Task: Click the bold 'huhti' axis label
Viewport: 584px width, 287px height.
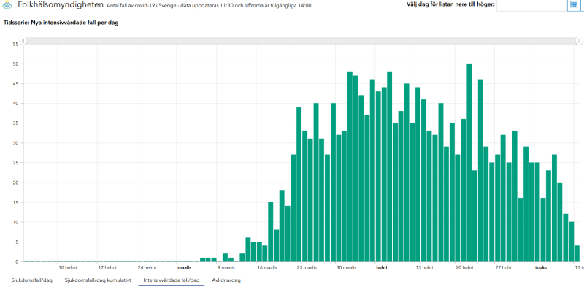Action: (382, 267)
